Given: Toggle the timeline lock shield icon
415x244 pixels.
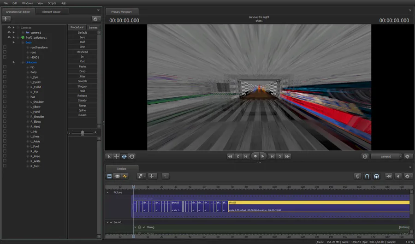Looking at the screenshot, I should point(357,176).
